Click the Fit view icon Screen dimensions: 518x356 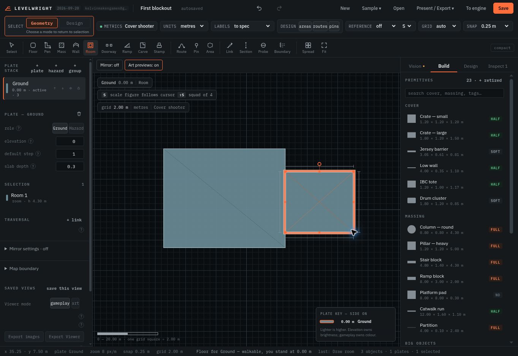coord(324,48)
